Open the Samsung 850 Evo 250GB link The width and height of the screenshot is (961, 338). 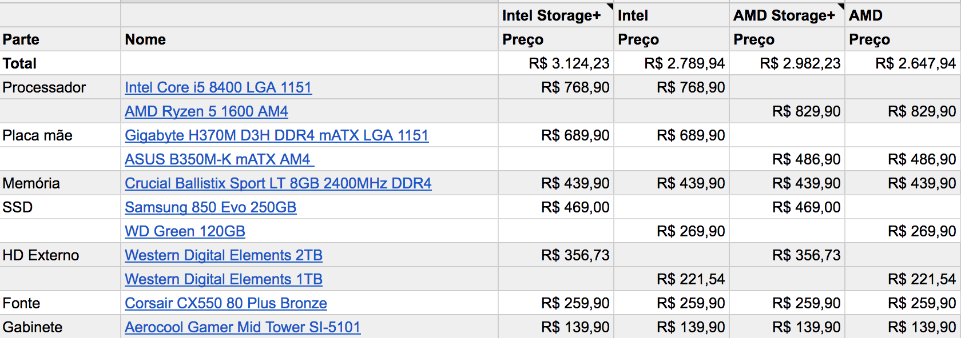pos(211,207)
